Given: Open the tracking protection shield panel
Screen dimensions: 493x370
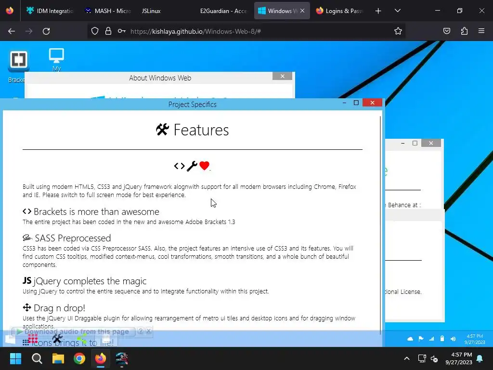Looking at the screenshot, I should click(95, 31).
